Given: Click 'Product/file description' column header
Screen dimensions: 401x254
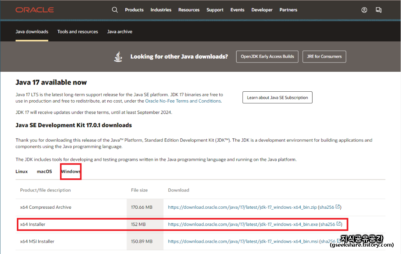Looking at the screenshot, I should point(45,190).
